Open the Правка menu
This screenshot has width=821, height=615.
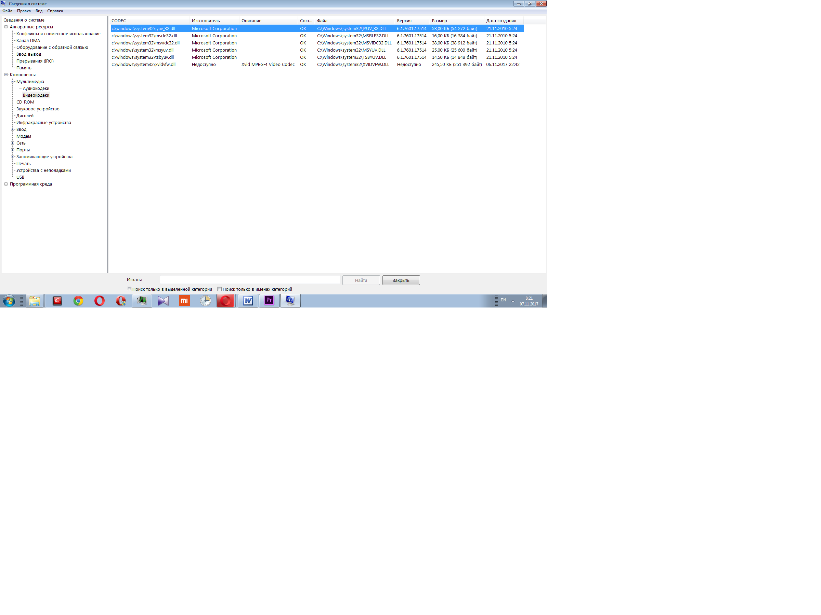pyautogui.click(x=24, y=11)
